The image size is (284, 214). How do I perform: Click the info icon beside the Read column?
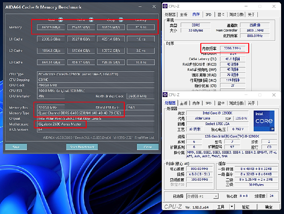pos(60,20)
